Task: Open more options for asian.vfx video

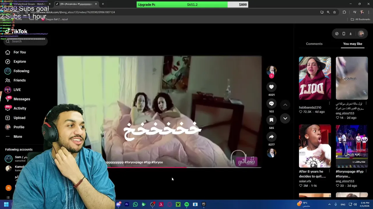Action: point(329,172)
